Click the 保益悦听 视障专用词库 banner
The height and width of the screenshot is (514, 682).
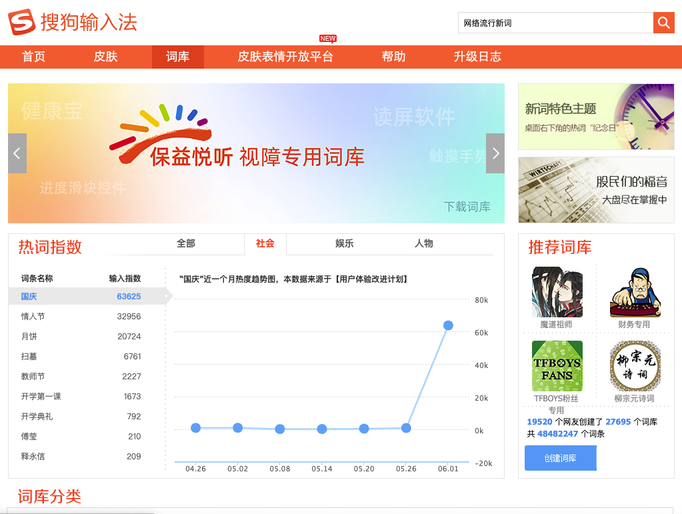(x=256, y=153)
